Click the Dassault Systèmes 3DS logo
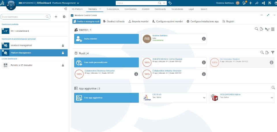The image size is (277, 132). (x=2, y=3)
